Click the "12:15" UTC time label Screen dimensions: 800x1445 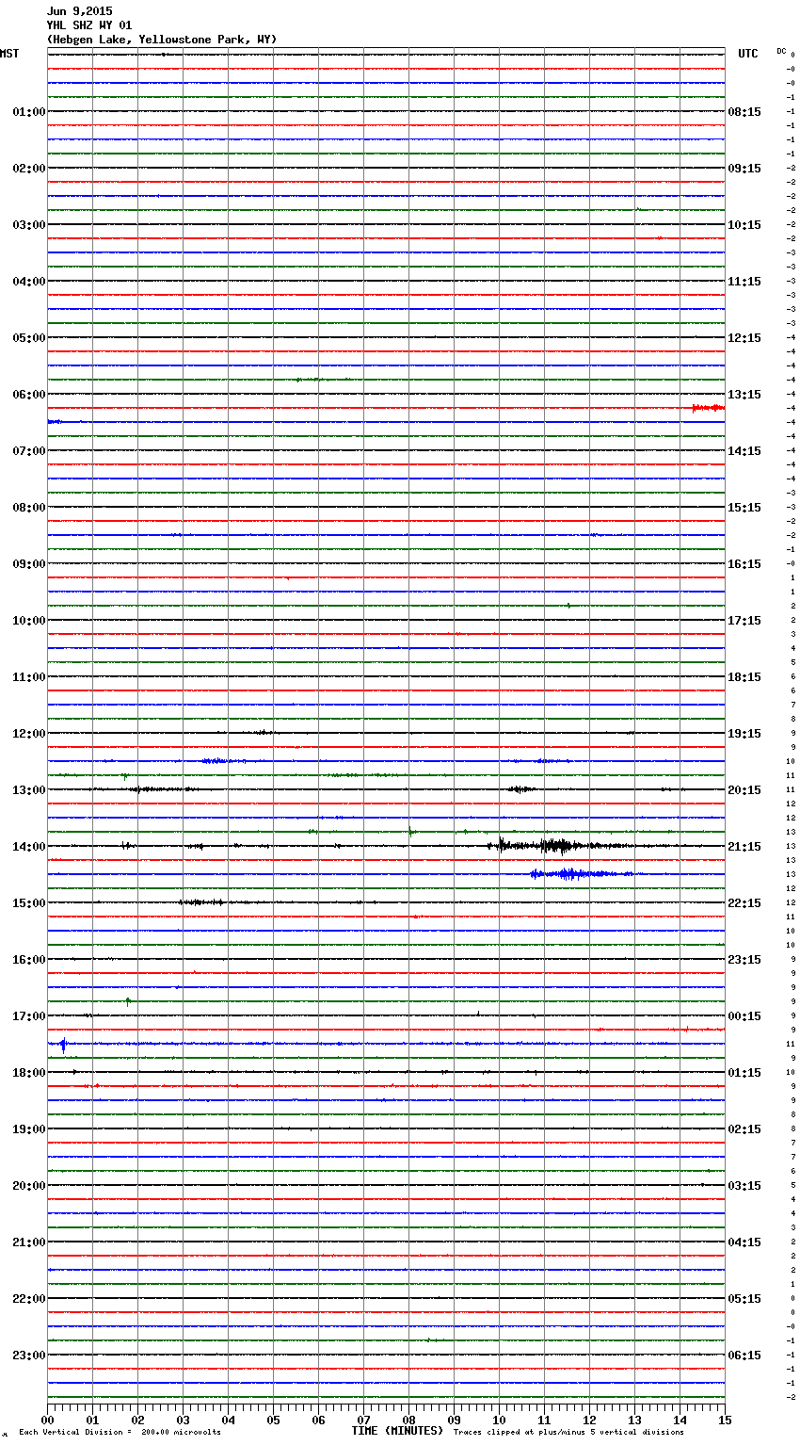click(744, 338)
